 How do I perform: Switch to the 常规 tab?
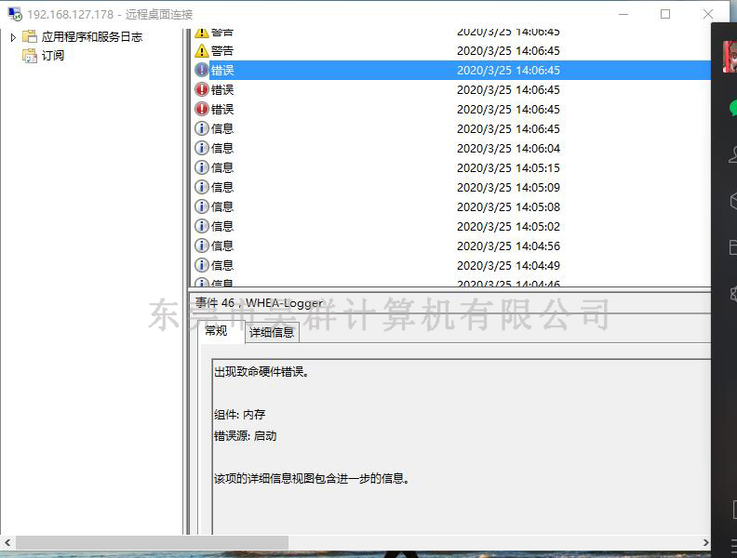coord(216,330)
